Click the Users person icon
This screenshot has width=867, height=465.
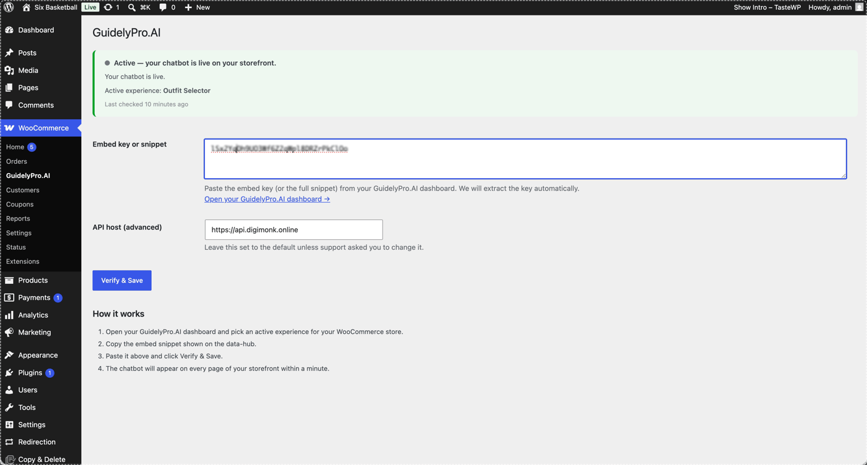pyautogui.click(x=9, y=390)
